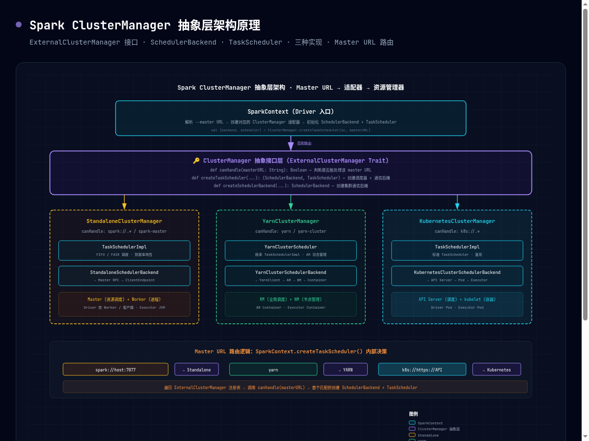This screenshot has width=589, height=441.
Task: Click API Server (调度) + kubelet (容器) box
Action: pyautogui.click(x=457, y=304)
